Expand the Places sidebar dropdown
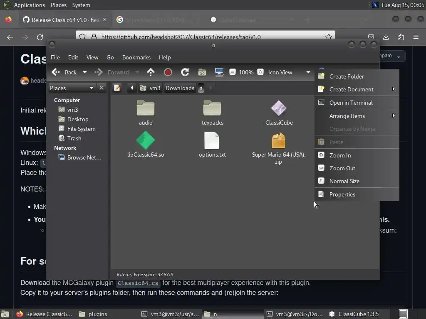This screenshot has width=426, height=319. pyautogui.click(x=72, y=88)
